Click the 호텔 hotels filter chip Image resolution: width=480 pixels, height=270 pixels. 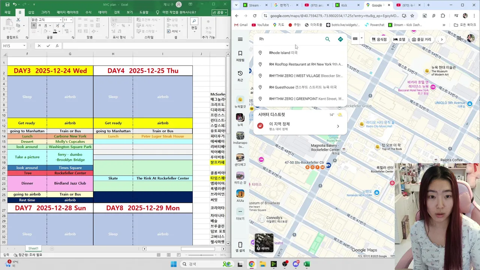pos(399,39)
